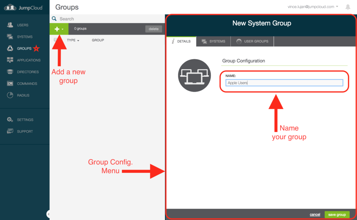The width and height of the screenshot is (357, 220).
Task: Open Systems via its monitor icon
Action: click(10, 37)
